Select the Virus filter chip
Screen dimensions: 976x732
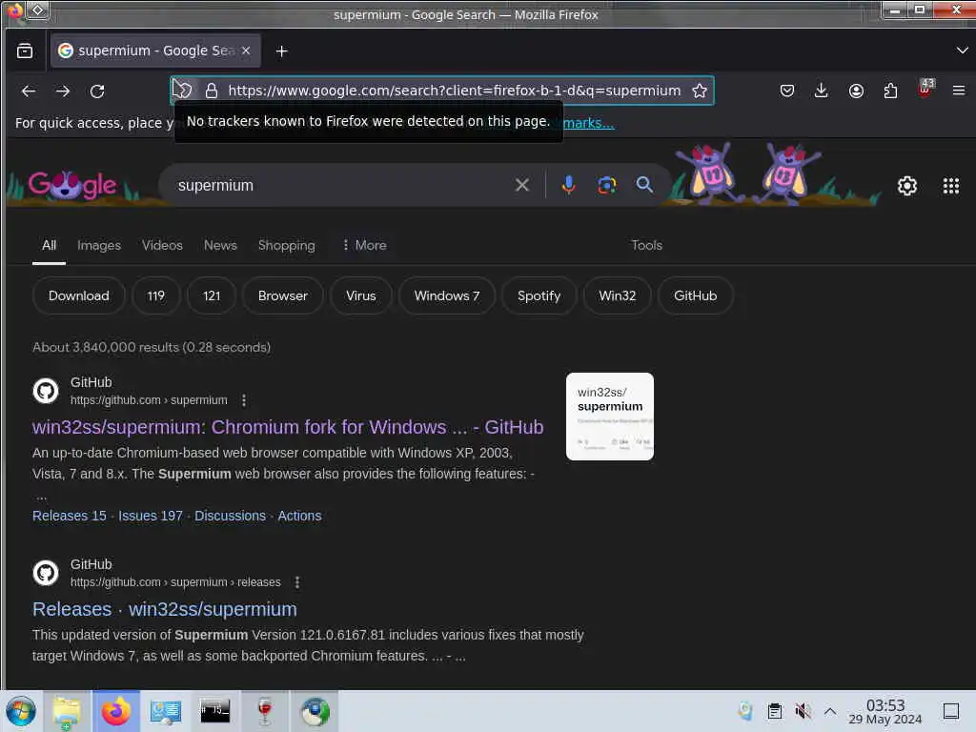(361, 295)
